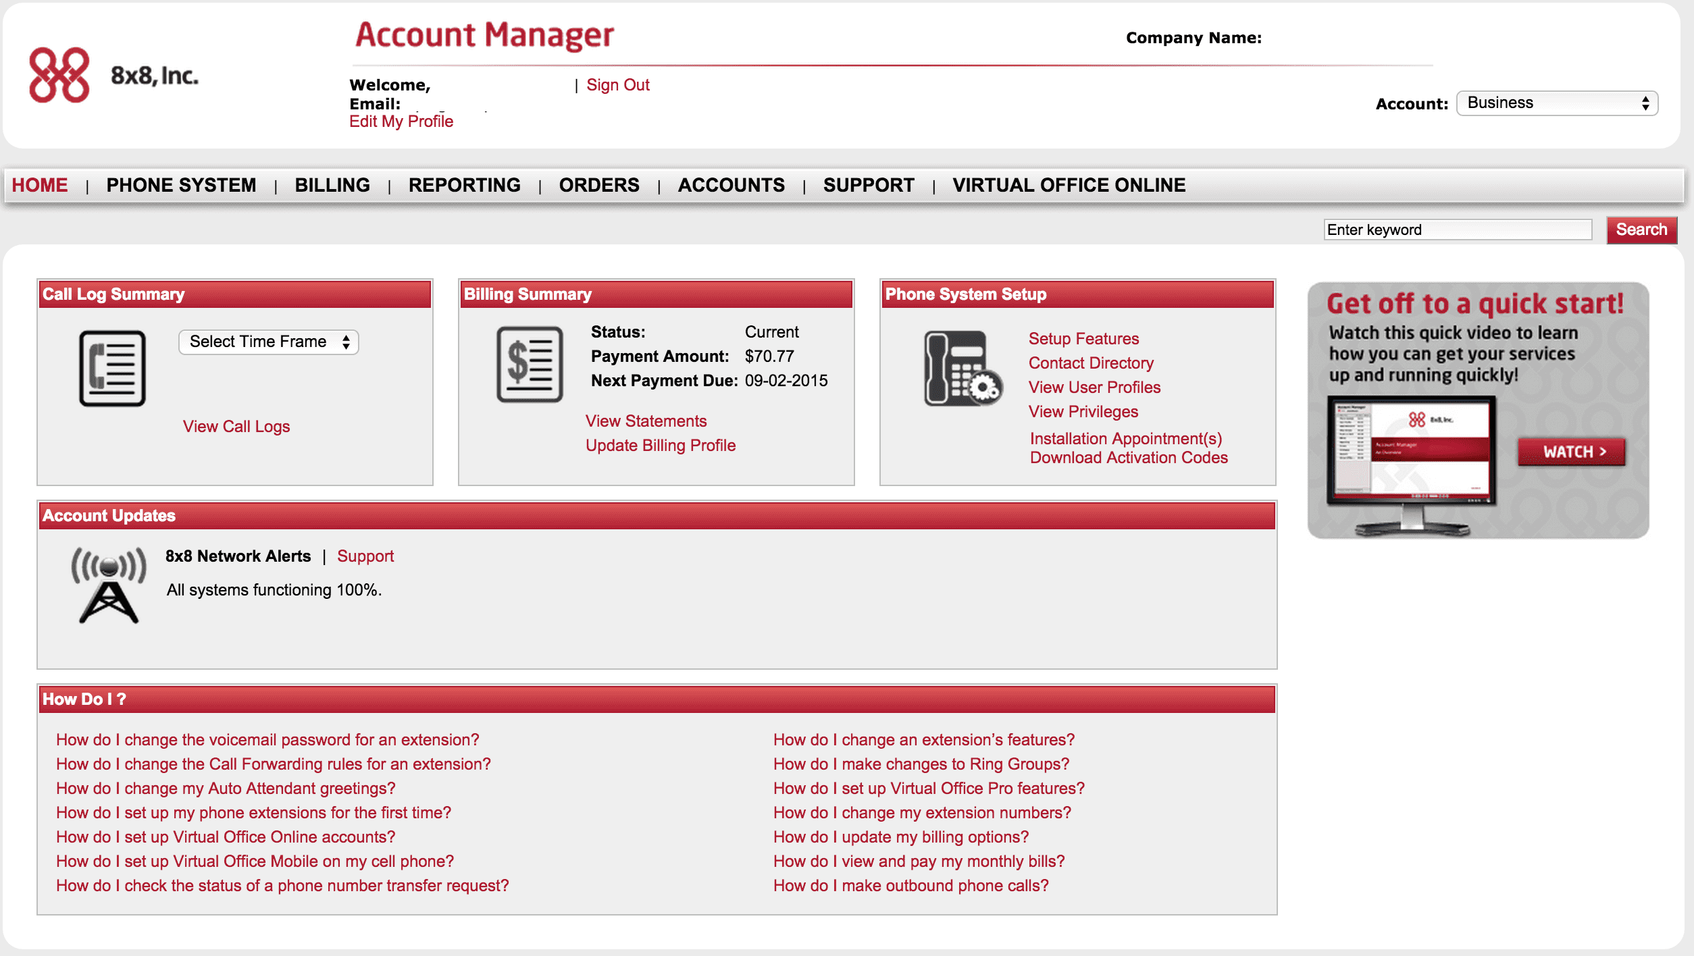Open the REPORTING menu
The height and width of the screenshot is (956, 1694).
pyautogui.click(x=464, y=185)
